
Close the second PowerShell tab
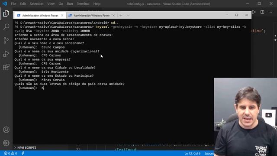pyautogui.click(x=113, y=16)
